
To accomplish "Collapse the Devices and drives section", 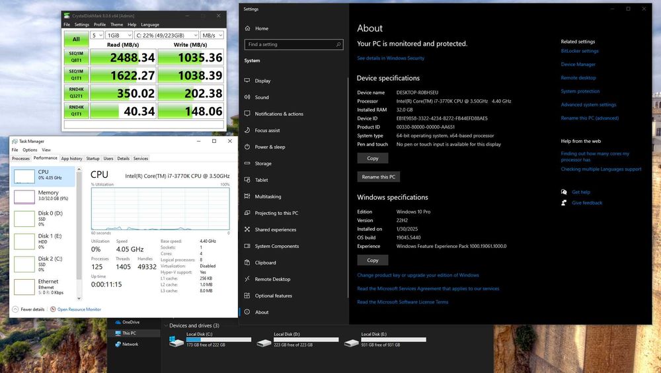I will 166,325.
